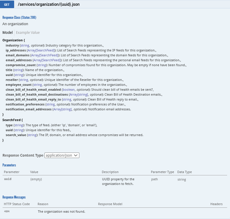This screenshot has height=219, width=230.
Task: Click the SearchFeed model definition title
Action: (12, 119)
